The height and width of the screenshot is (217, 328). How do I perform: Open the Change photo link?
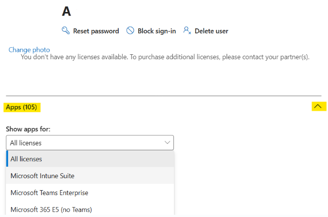tap(29, 50)
